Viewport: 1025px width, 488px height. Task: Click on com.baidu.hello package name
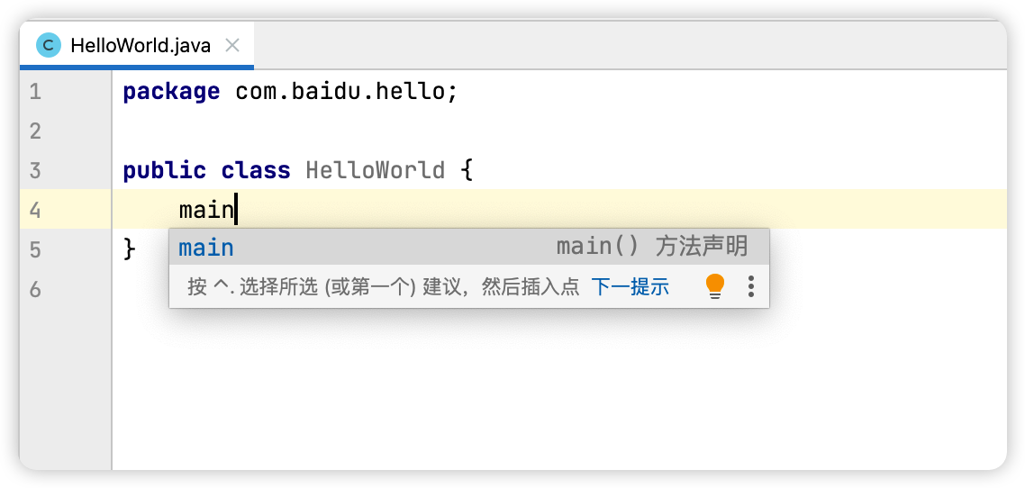(340, 92)
